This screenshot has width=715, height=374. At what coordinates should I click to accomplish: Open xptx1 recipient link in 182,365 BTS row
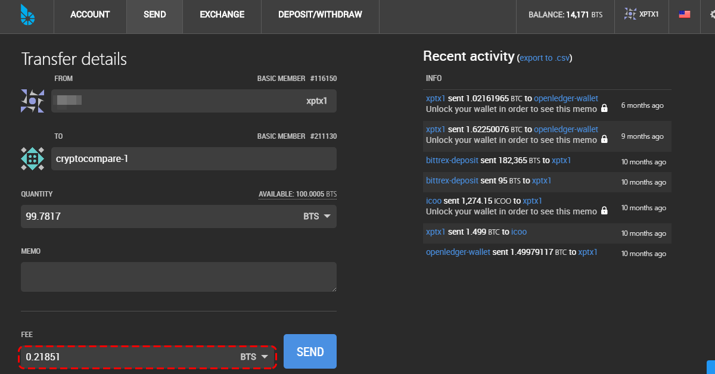click(561, 160)
